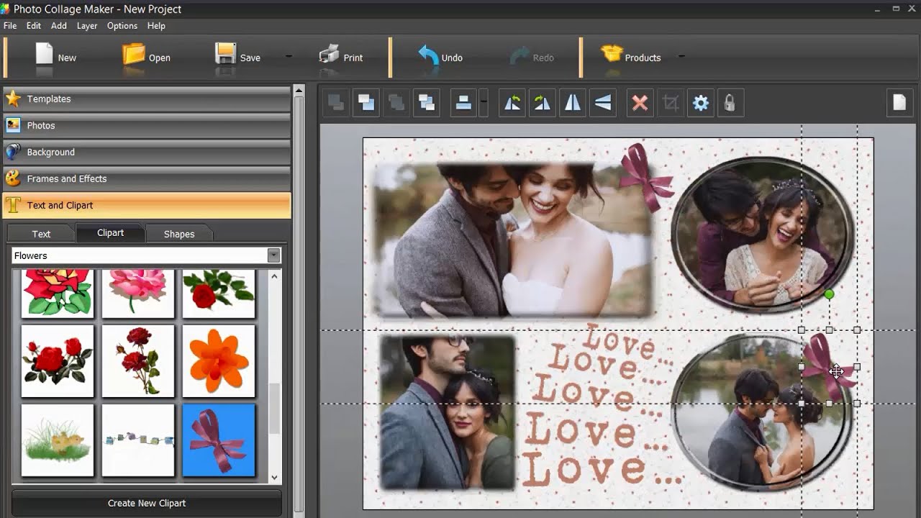Click the Love... text block on canvas
The width and height of the screenshot is (921, 518).
point(603,404)
